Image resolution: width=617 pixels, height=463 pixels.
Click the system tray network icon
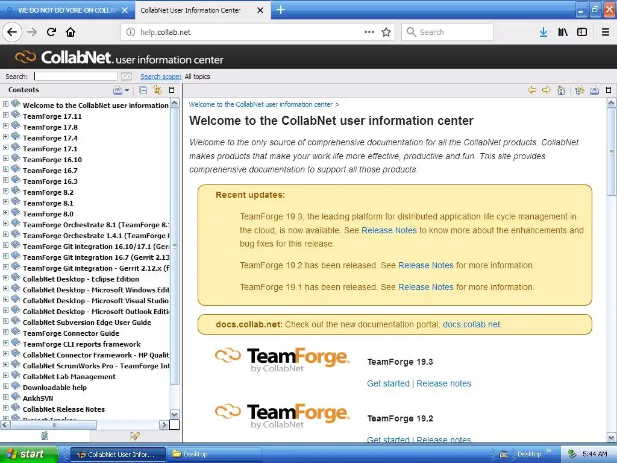572,455
